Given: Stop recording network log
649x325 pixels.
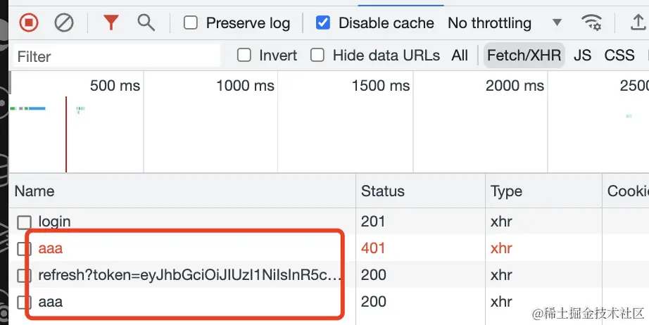Looking at the screenshot, I should [29, 23].
